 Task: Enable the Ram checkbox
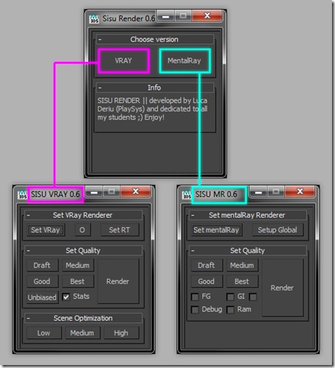pyautogui.click(x=230, y=310)
